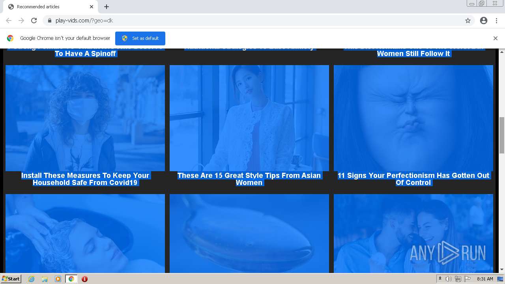Click the address bar URL play-vids.com

pos(84,21)
